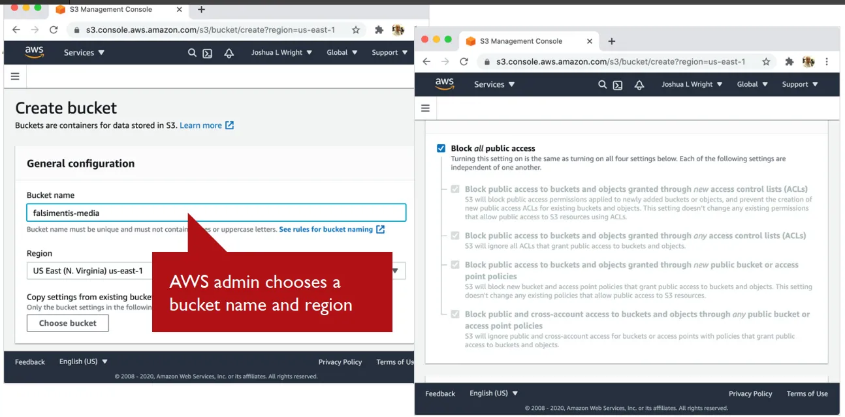Viewport: 845px width, 417px height.
Task: Toggle block access through any ACLs checkbox
Action: pos(455,236)
